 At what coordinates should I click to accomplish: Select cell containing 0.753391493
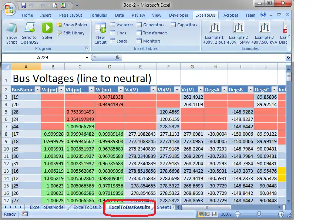tap(80, 112)
